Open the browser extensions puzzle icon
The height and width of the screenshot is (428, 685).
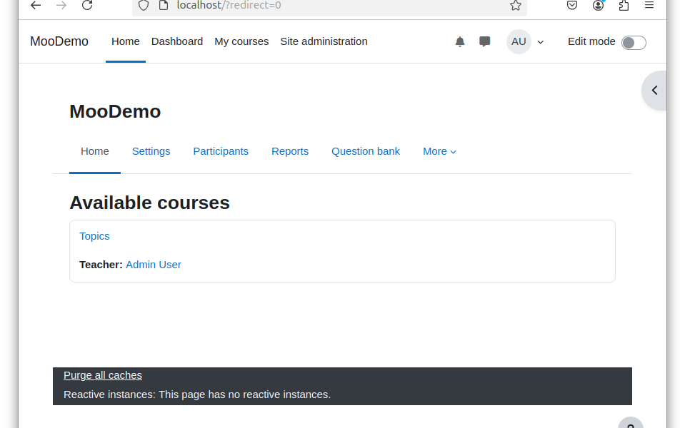(624, 5)
